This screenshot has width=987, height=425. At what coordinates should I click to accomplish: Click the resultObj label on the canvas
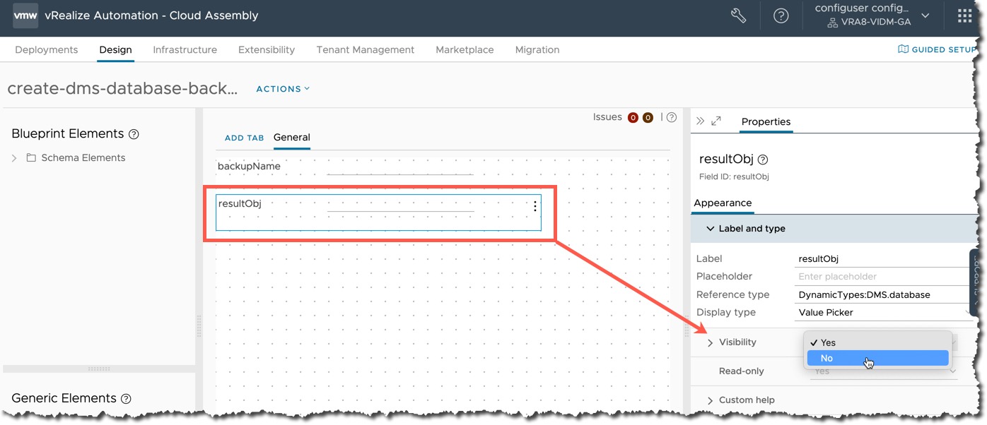pos(240,203)
